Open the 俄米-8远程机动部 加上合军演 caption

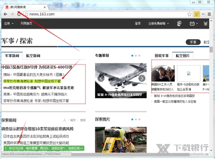click(x=188, y=87)
